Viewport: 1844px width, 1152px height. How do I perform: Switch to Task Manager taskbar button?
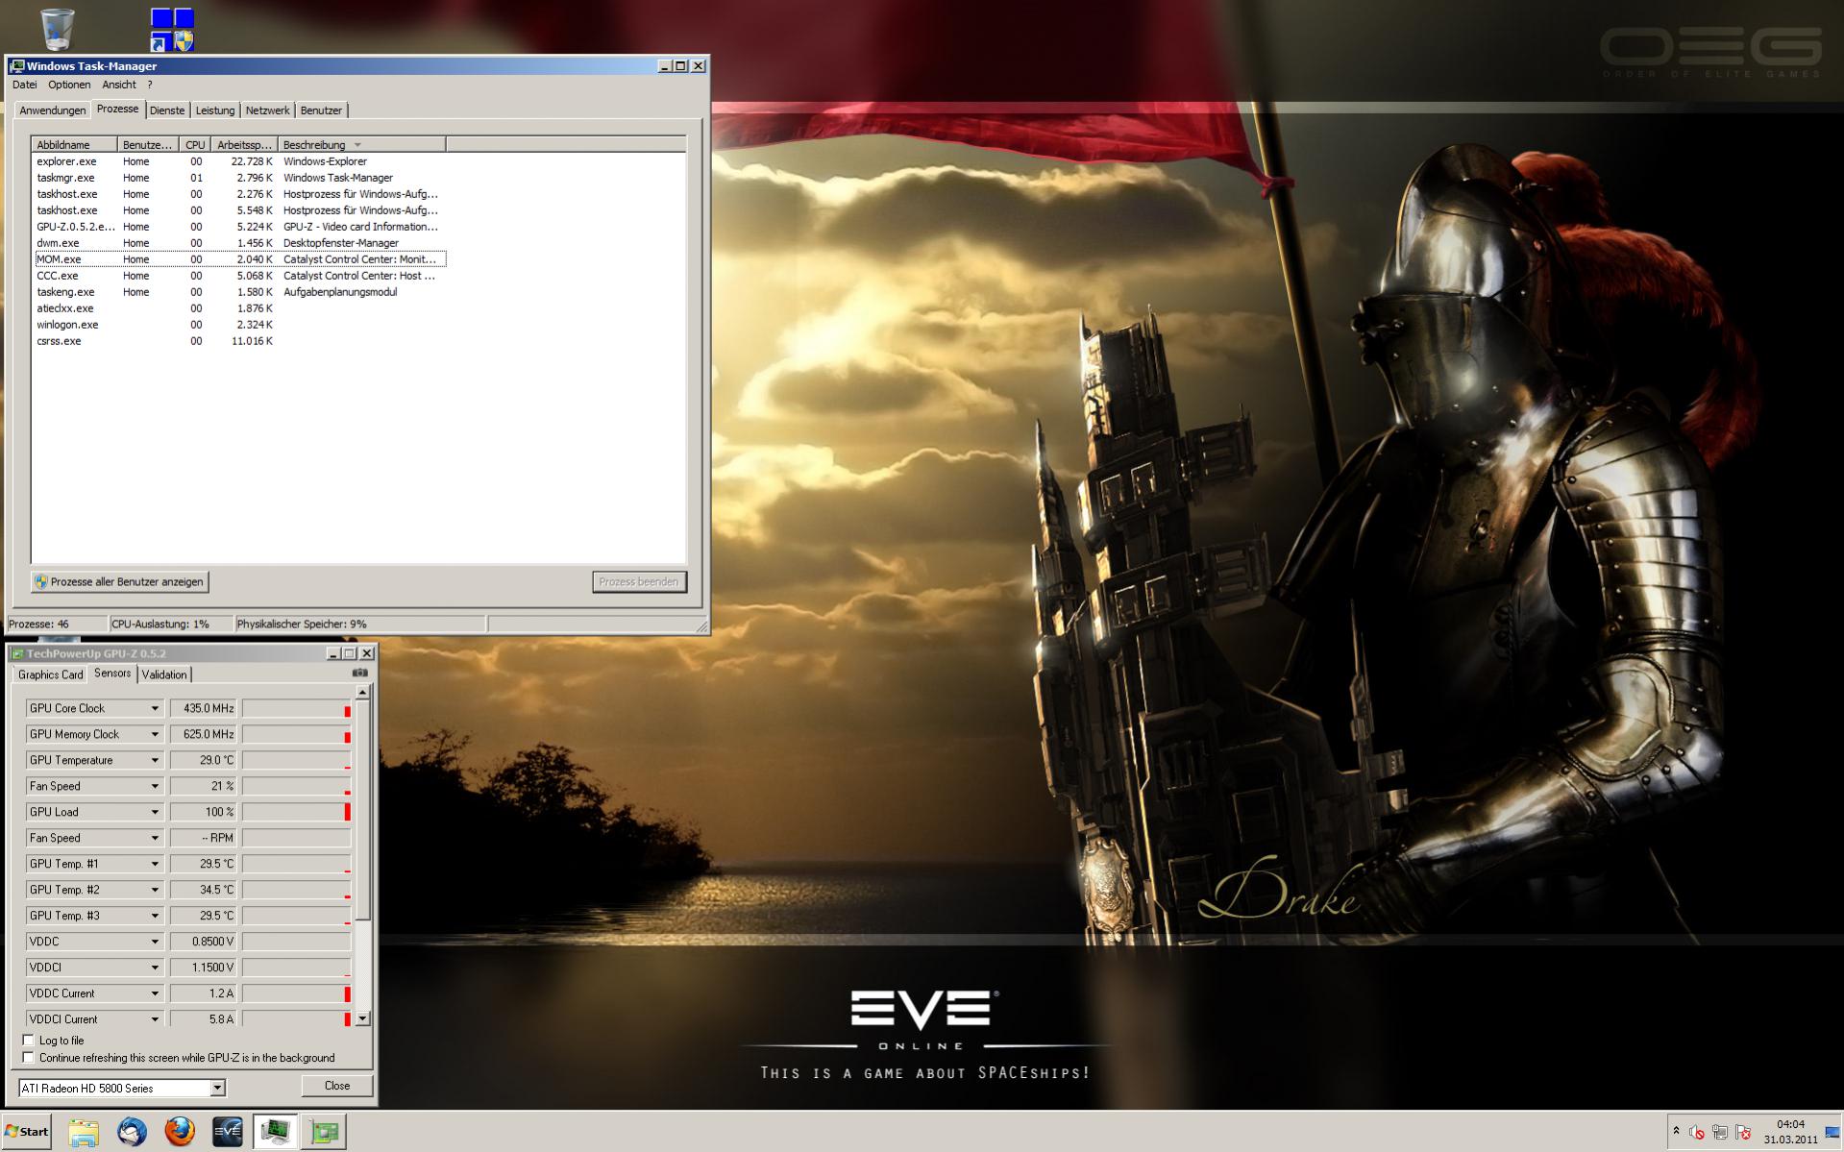coord(276,1132)
